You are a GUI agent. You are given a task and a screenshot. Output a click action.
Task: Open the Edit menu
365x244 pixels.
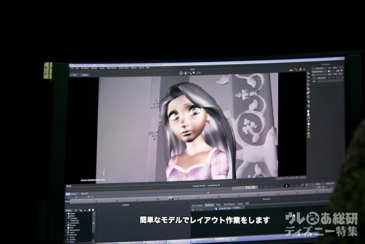[77, 68]
